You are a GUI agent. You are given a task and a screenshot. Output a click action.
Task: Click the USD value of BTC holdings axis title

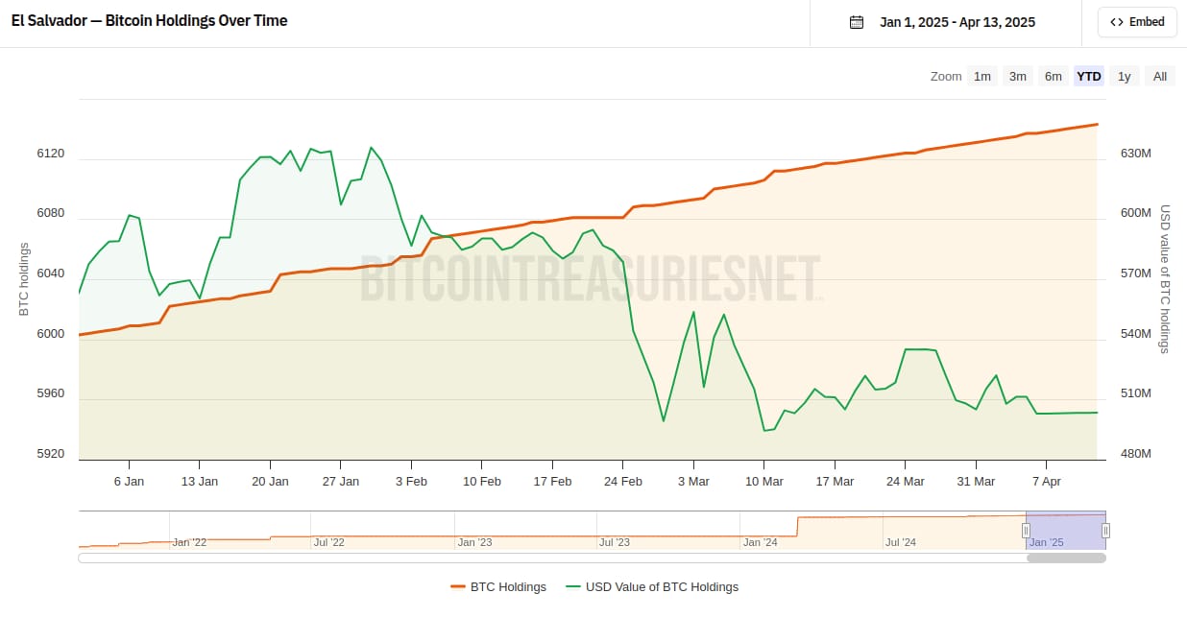(1165, 279)
